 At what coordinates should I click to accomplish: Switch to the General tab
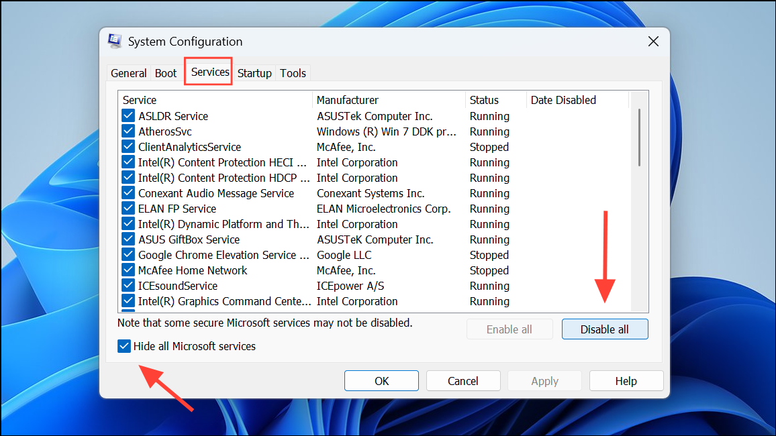(129, 73)
